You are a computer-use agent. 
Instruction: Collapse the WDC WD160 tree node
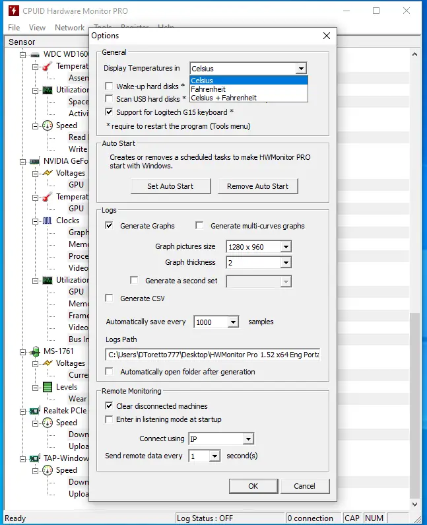[x=22, y=55]
